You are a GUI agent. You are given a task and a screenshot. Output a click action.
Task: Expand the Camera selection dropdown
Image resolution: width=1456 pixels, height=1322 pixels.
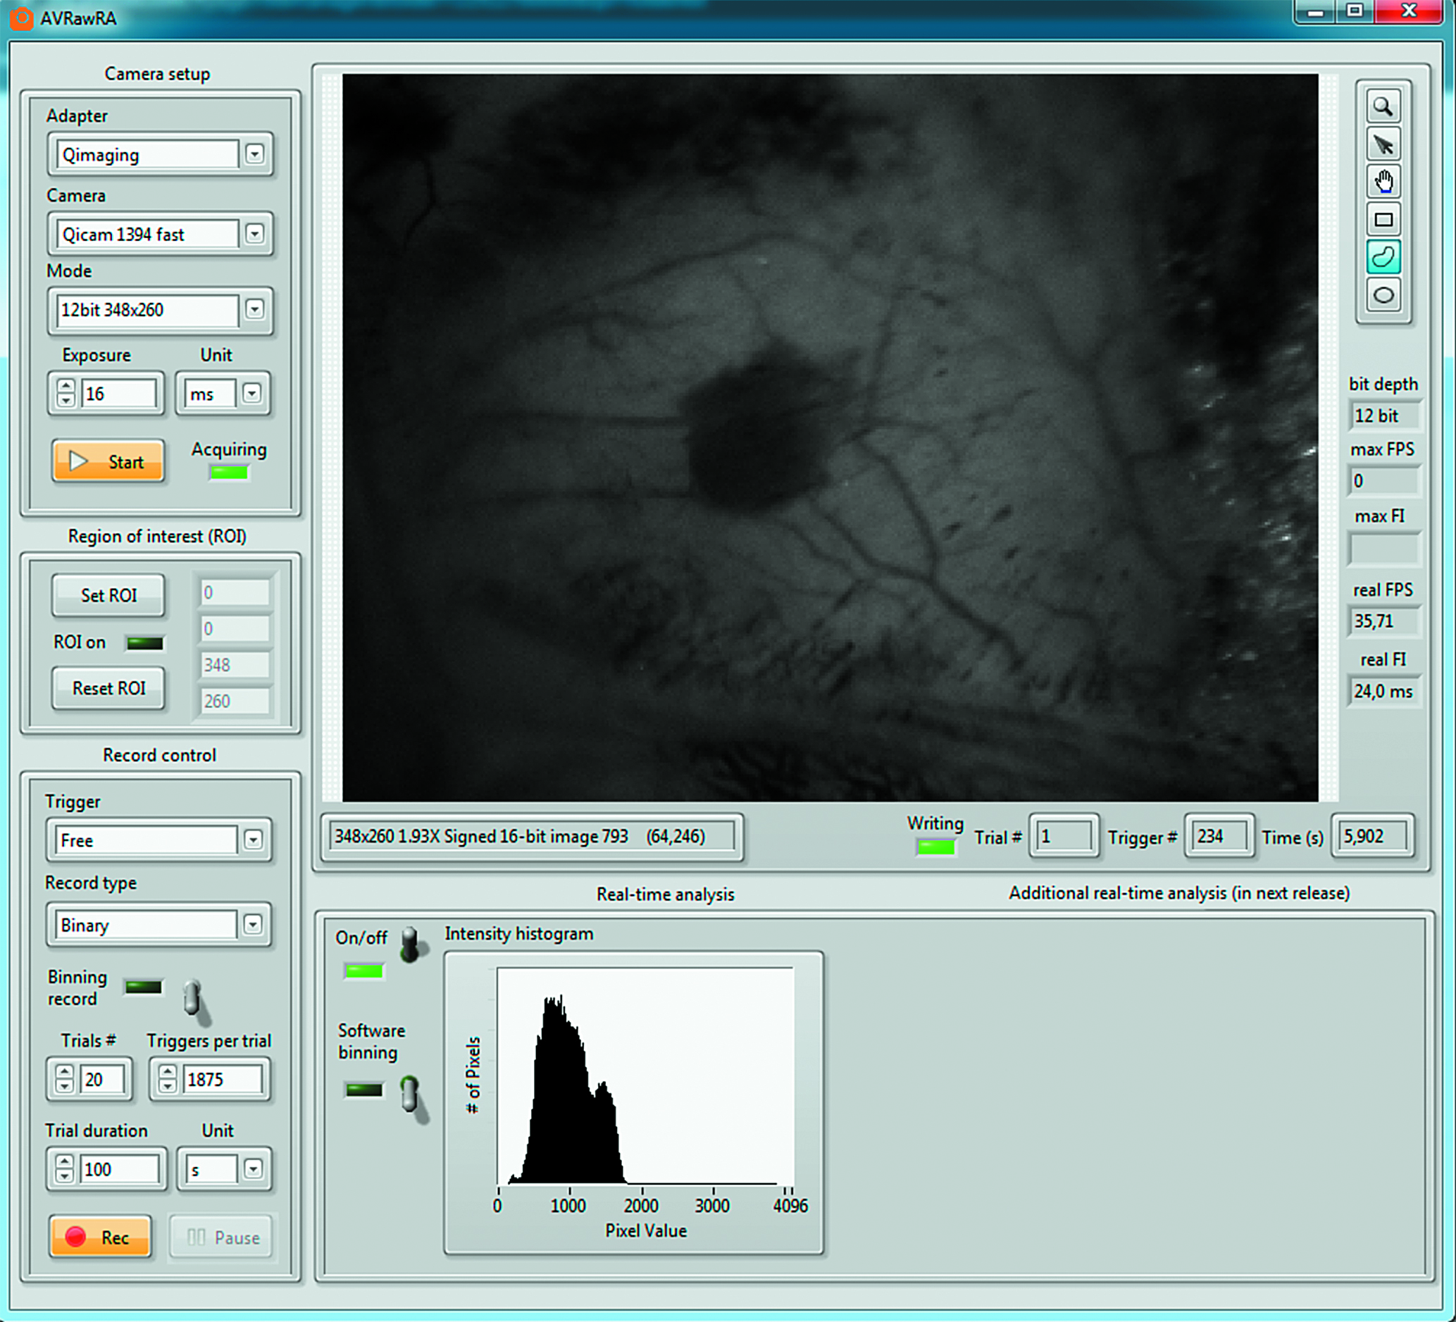254,233
